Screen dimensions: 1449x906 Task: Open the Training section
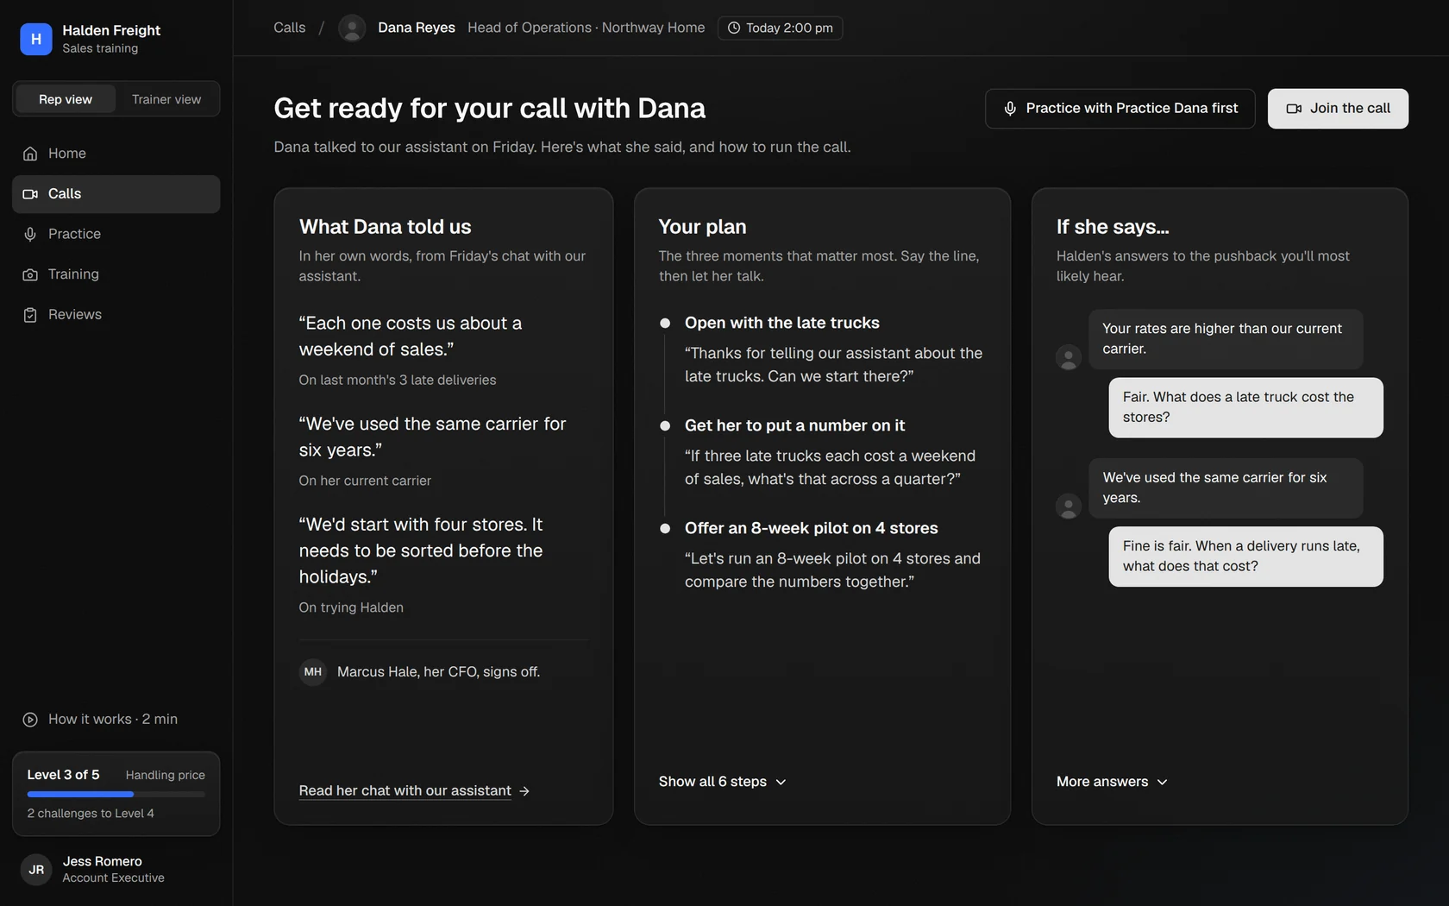point(116,274)
